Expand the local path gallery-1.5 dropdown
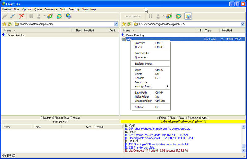 tap(243, 24)
